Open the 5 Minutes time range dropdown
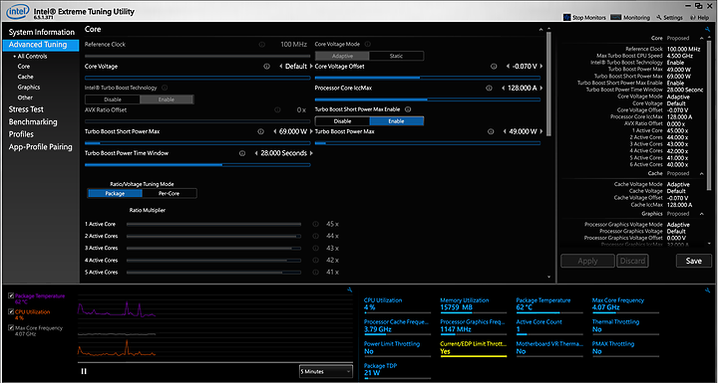The height and width of the screenshot is (383, 718). tap(325, 372)
